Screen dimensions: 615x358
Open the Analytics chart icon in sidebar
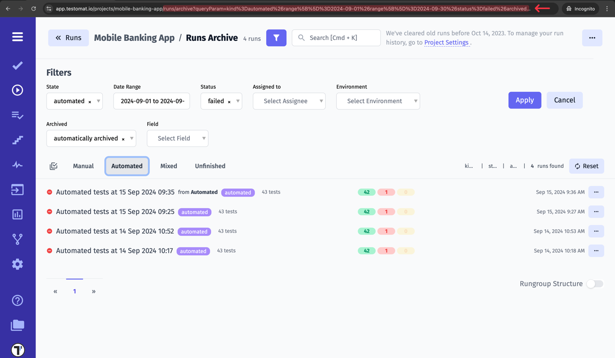pyautogui.click(x=17, y=214)
